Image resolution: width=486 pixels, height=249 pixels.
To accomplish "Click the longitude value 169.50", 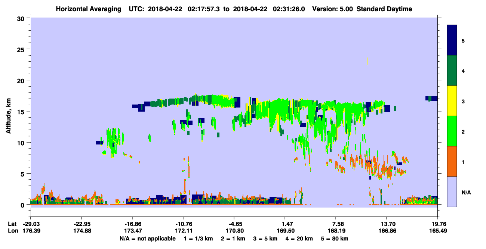I will (285, 231).
